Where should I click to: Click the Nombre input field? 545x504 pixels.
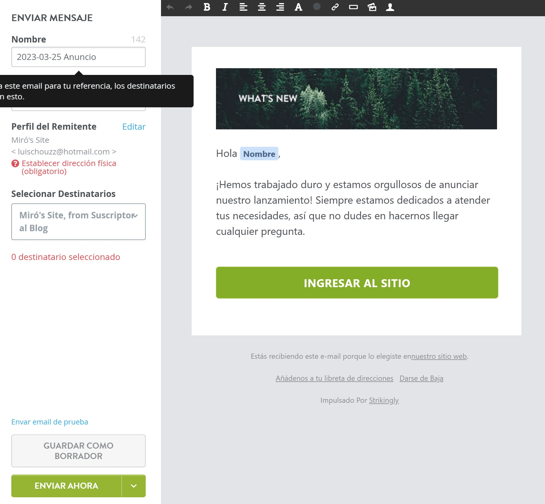click(x=79, y=57)
